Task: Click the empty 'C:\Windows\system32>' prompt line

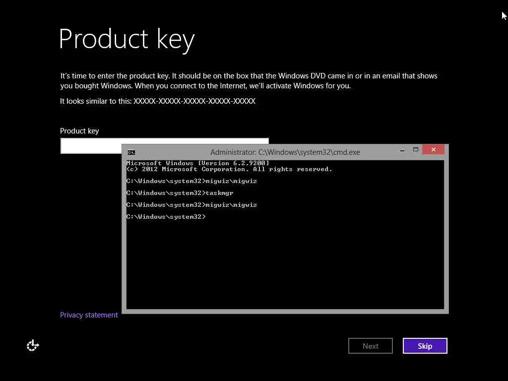Action: pyautogui.click(x=166, y=217)
